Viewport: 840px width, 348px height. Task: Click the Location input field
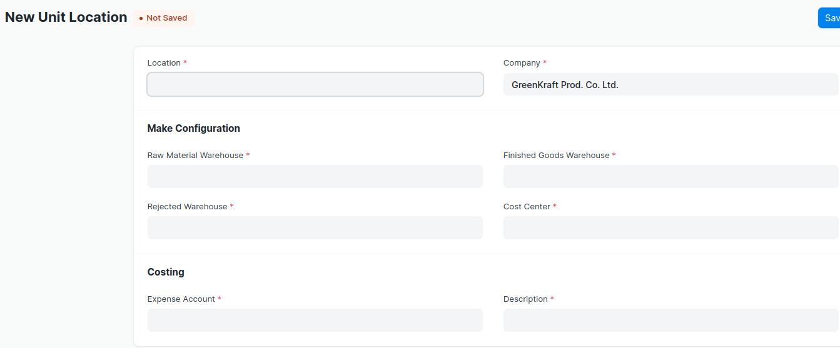315,84
